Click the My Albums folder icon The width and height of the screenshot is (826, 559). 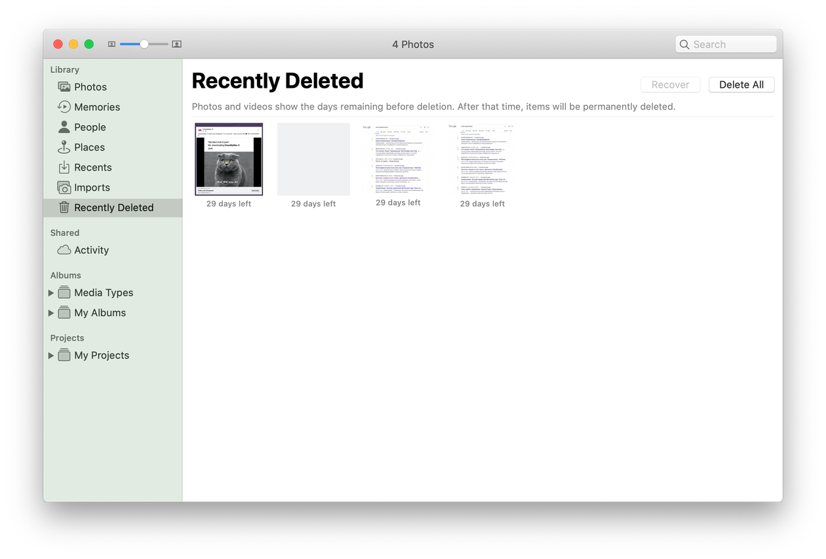pos(64,313)
